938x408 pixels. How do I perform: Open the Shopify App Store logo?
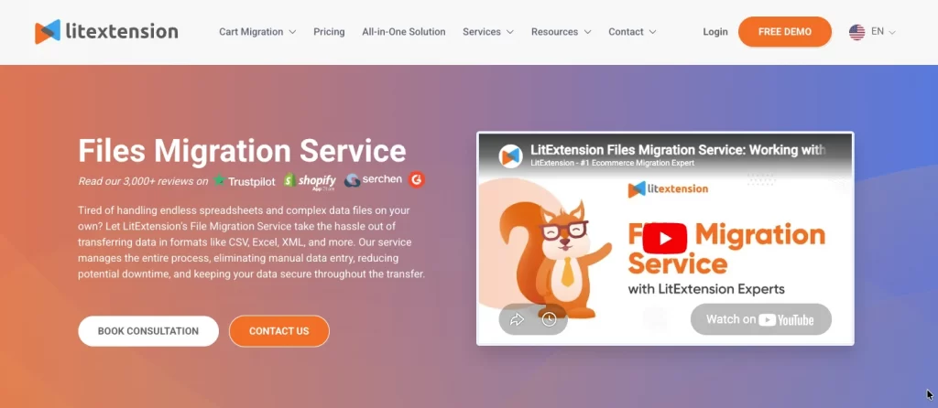(310, 180)
